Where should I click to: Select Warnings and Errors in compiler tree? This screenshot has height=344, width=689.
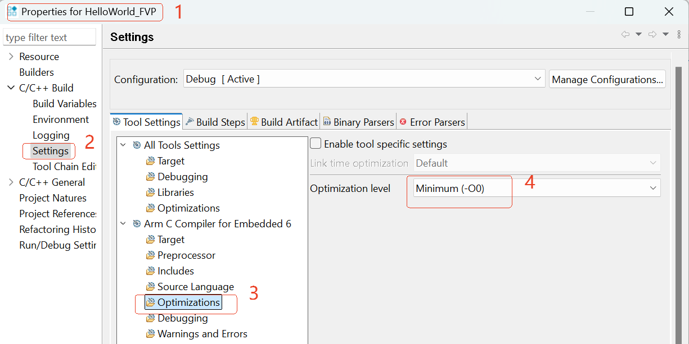point(202,334)
